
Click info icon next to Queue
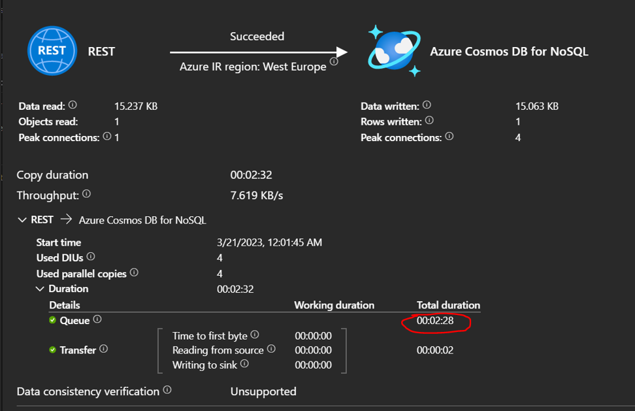(97, 319)
